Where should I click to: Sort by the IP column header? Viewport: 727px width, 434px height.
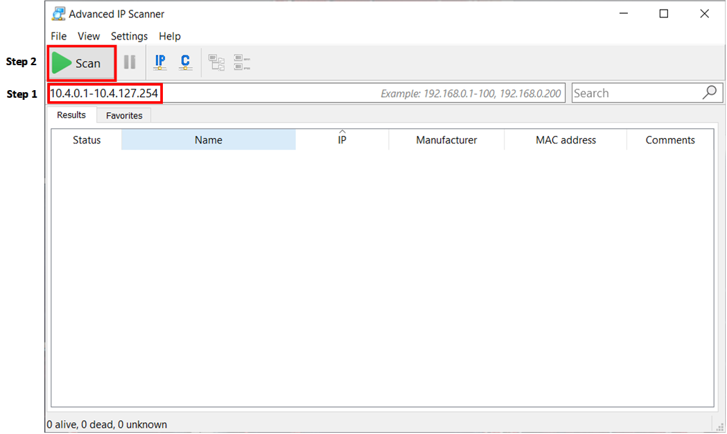[x=342, y=140]
